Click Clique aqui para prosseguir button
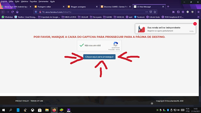Viewport: 201px width, 113px height. click(x=99, y=57)
